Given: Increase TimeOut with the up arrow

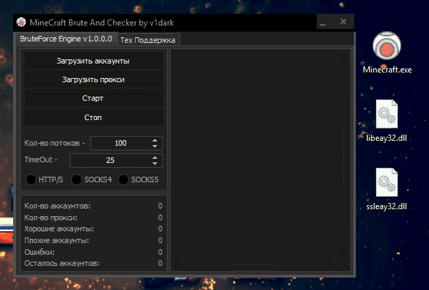Looking at the screenshot, I should point(155,157).
